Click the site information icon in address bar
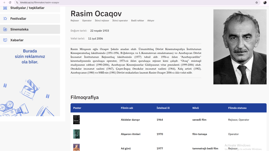 (17, 2)
